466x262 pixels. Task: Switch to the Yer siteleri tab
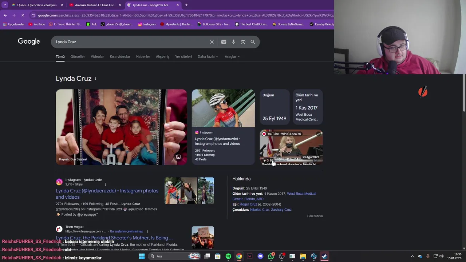pyautogui.click(x=183, y=57)
